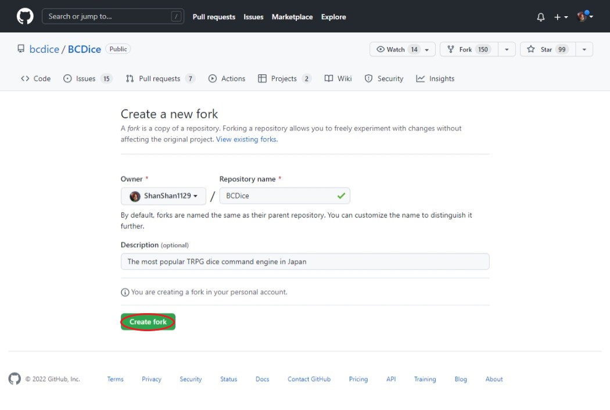Click the Repository name field BCDice

(285, 195)
